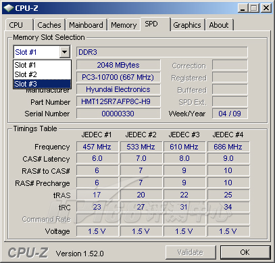Switch to the Memory tab
The width and height of the screenshot is (275, 263).
click(x=124, y=25)
